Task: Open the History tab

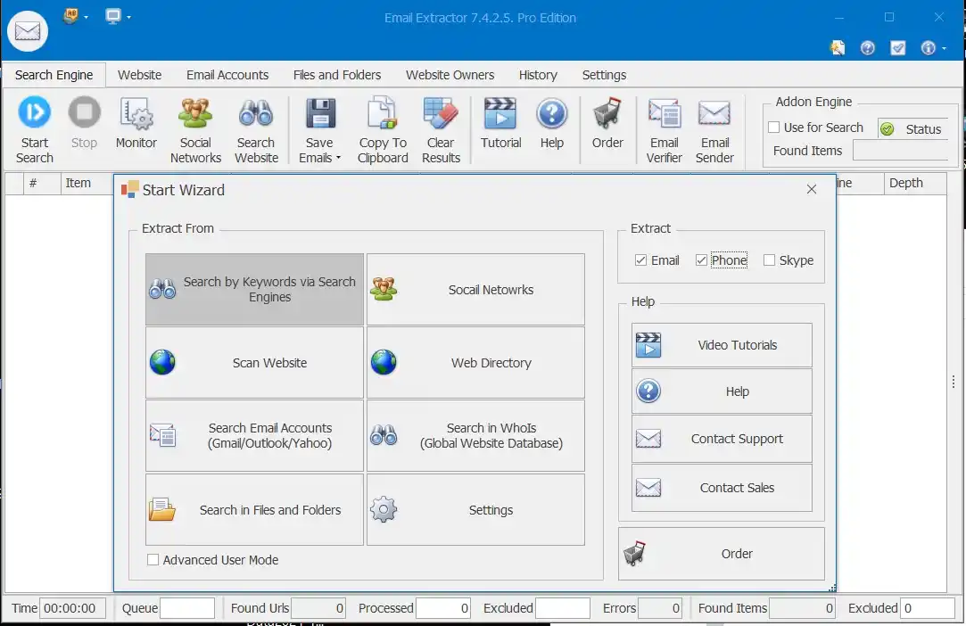Action: click(x=538, y=75)
